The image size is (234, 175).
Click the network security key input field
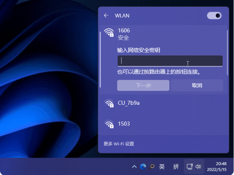click(170, 61)
